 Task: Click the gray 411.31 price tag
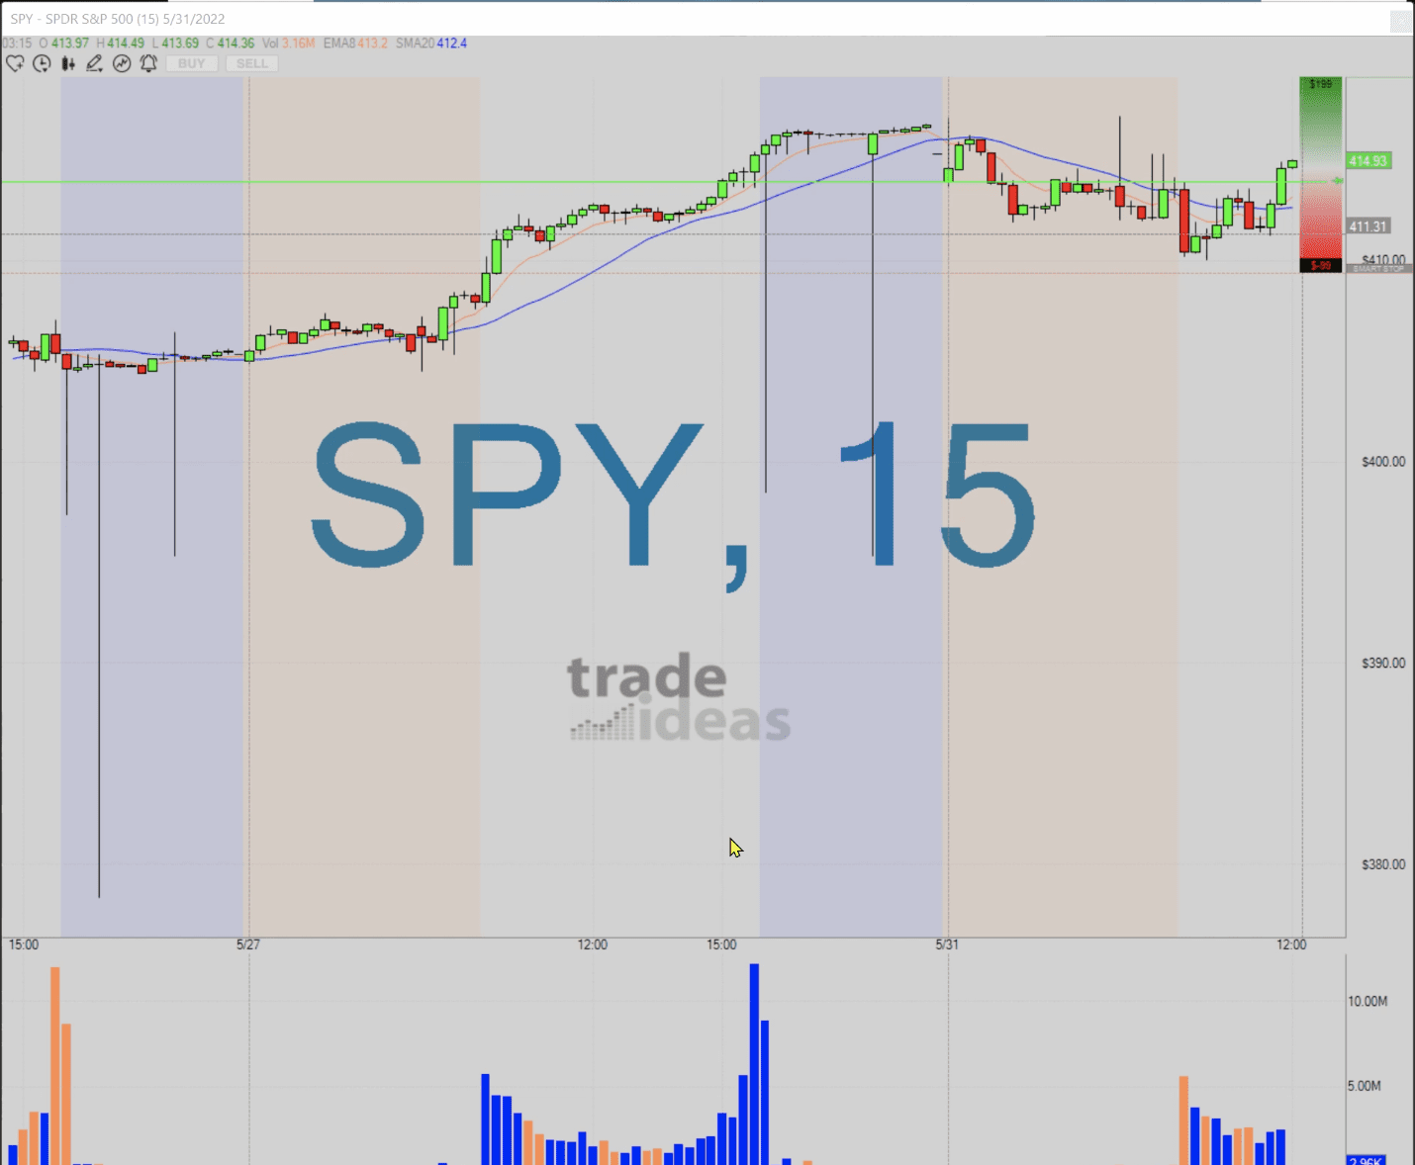coord(1368,226)
